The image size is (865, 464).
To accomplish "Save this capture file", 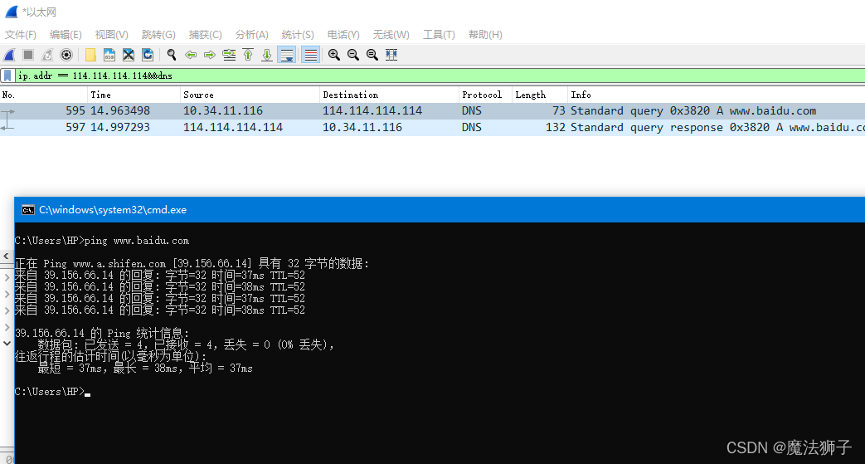I will pos(109,55).
